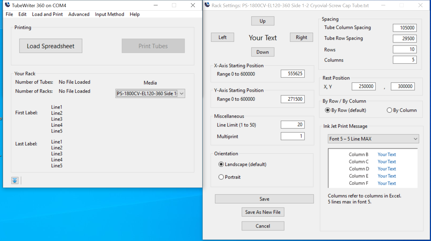431x241 pixels.
Task: Click the blue down-arrow icon in TubeWriter status bar
Action: (15, 180)
